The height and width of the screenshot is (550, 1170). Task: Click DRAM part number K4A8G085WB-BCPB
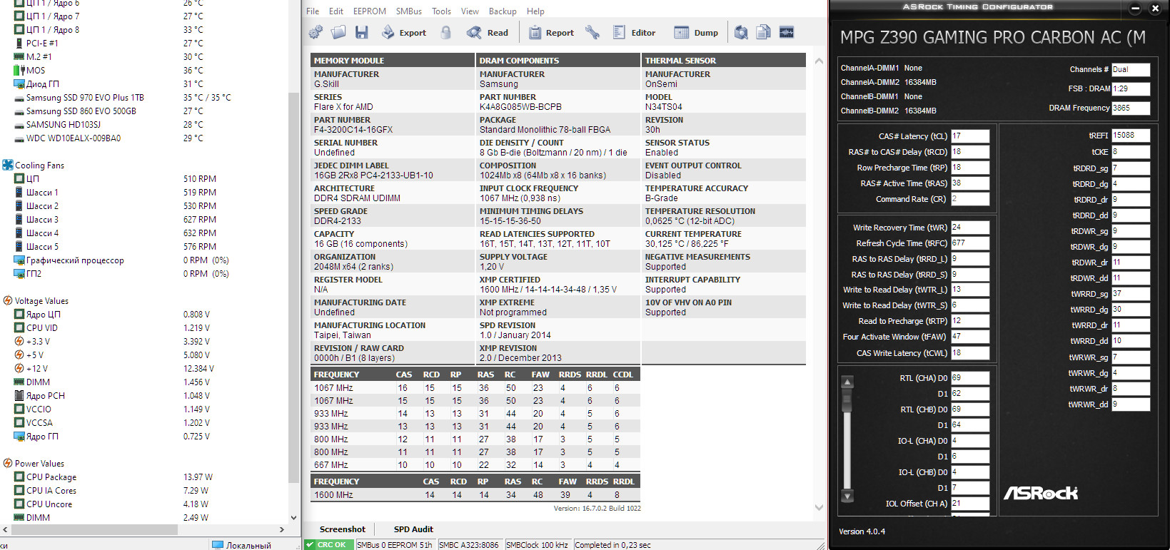point(520,107)
